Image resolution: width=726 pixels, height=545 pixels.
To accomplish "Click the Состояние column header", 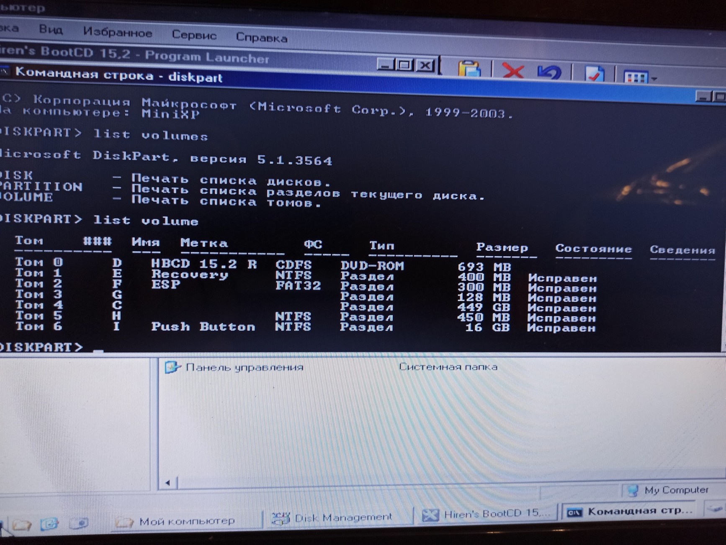I will tap(593, 249).
